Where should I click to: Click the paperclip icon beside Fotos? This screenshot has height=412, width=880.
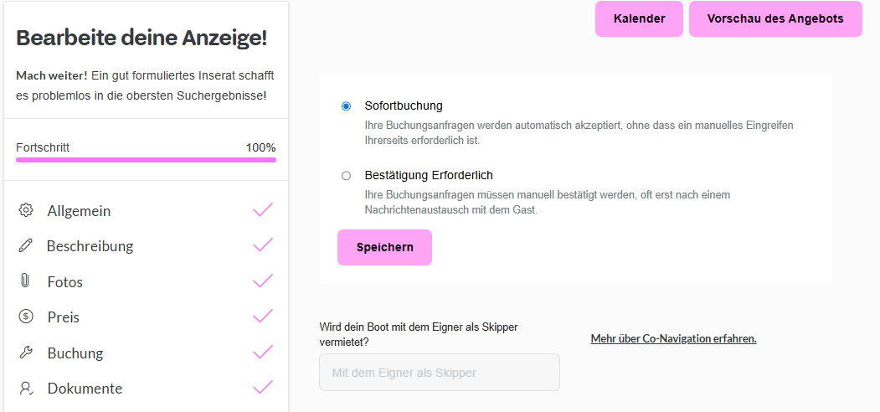tap(26, 281)
